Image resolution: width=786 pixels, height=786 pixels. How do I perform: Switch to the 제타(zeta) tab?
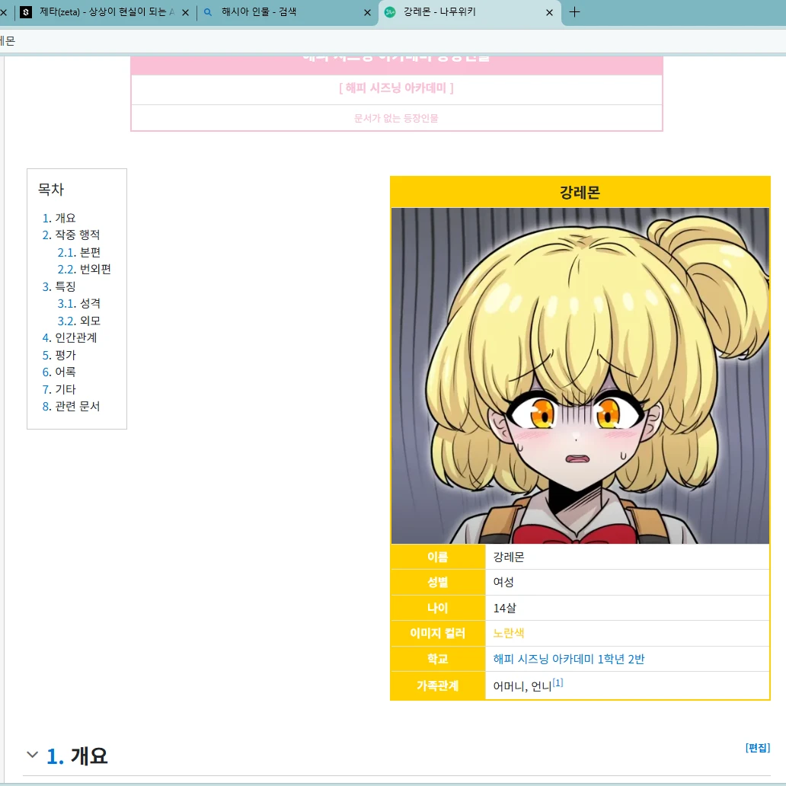pyautogui.click(x=105, y=12)
